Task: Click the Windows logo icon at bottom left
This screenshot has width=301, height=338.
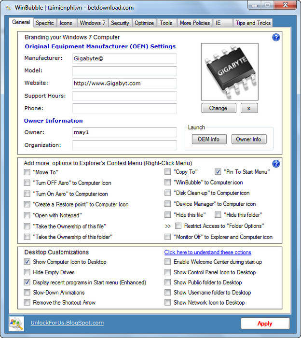Action: click(16, 323)
